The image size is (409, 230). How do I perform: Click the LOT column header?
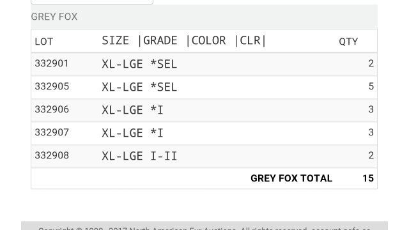[44, 42]
